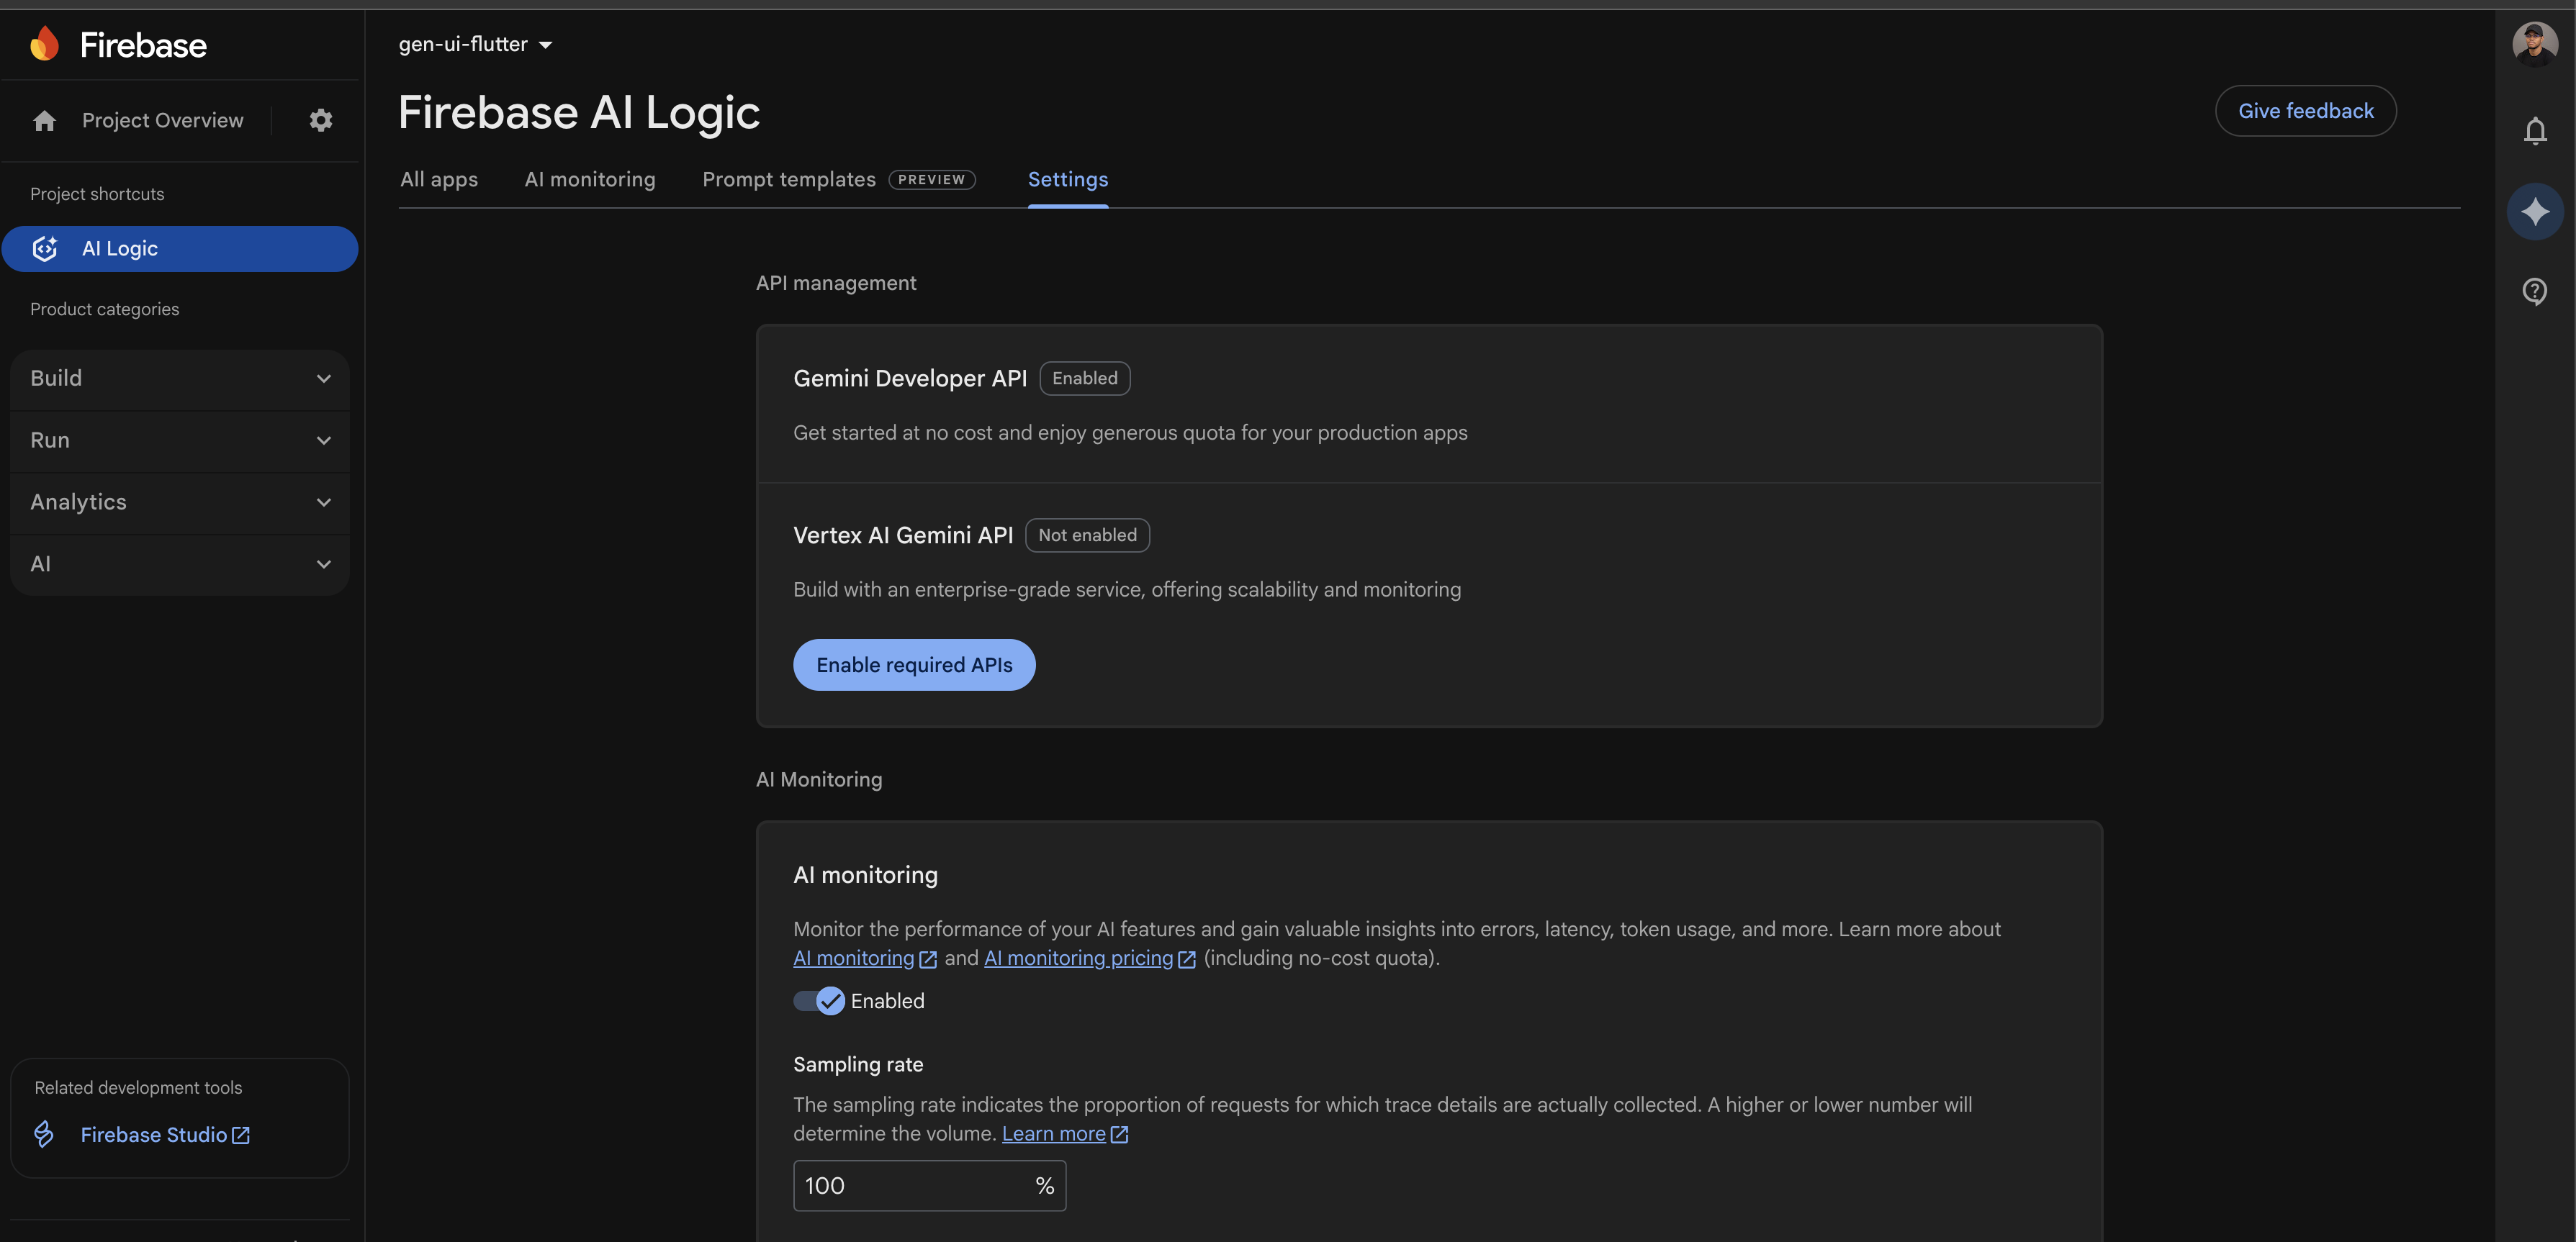
Task: Open the Prompt templates tab
Action: 789,180
